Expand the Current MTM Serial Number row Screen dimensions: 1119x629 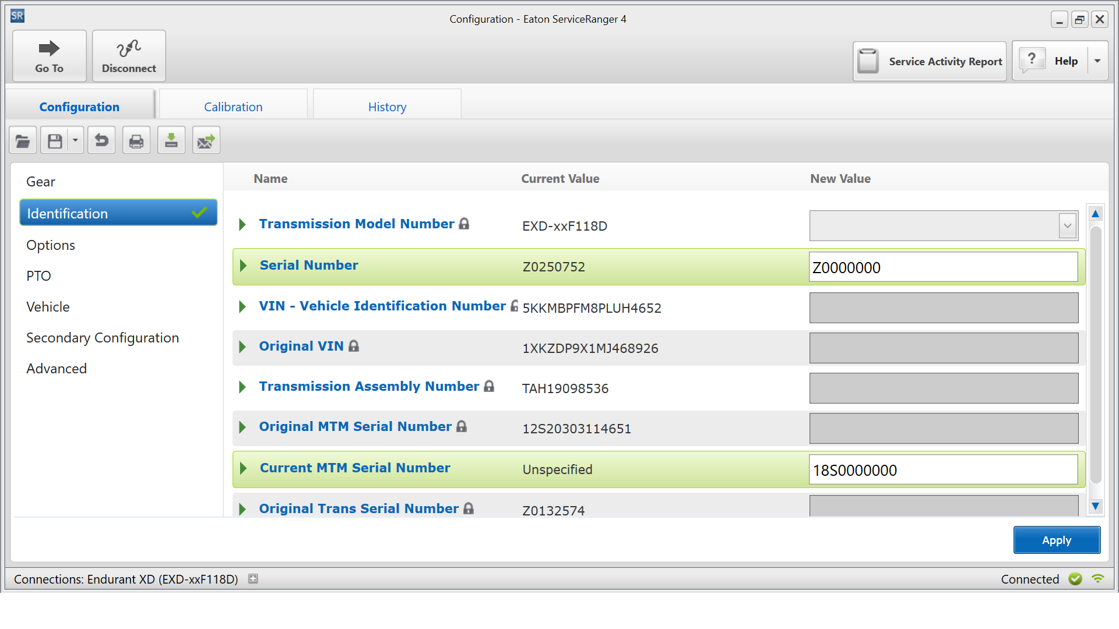tap(243, 469)
